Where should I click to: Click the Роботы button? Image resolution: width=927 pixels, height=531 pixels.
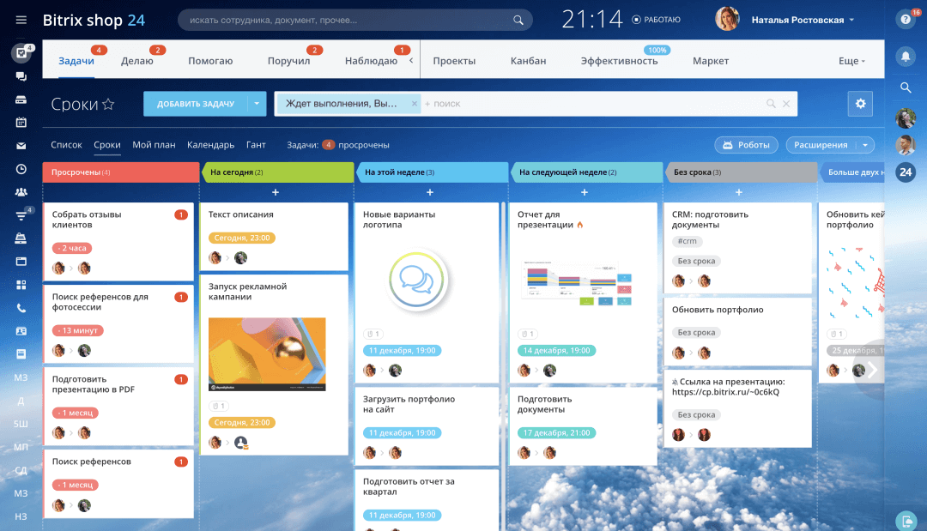pos(746,145)
